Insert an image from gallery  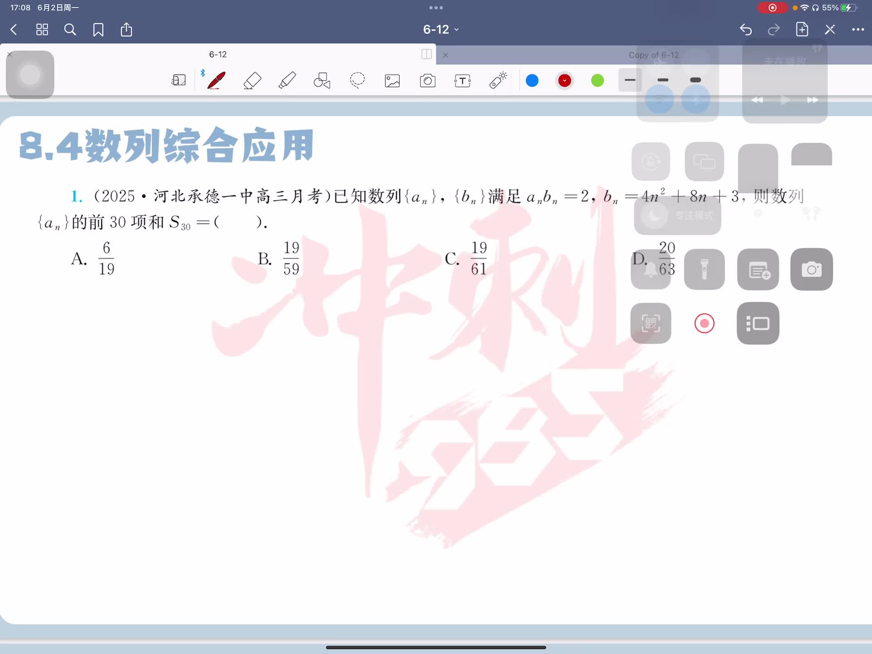[392, 81]
